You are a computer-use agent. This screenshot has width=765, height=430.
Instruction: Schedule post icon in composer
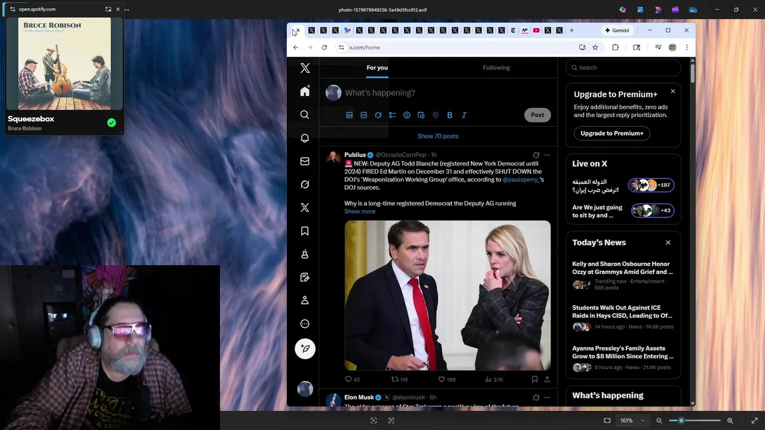click(421, 115)
